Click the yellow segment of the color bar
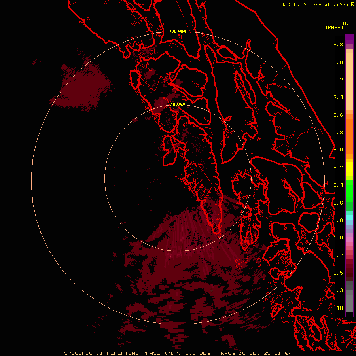 [x=349, y=169]
